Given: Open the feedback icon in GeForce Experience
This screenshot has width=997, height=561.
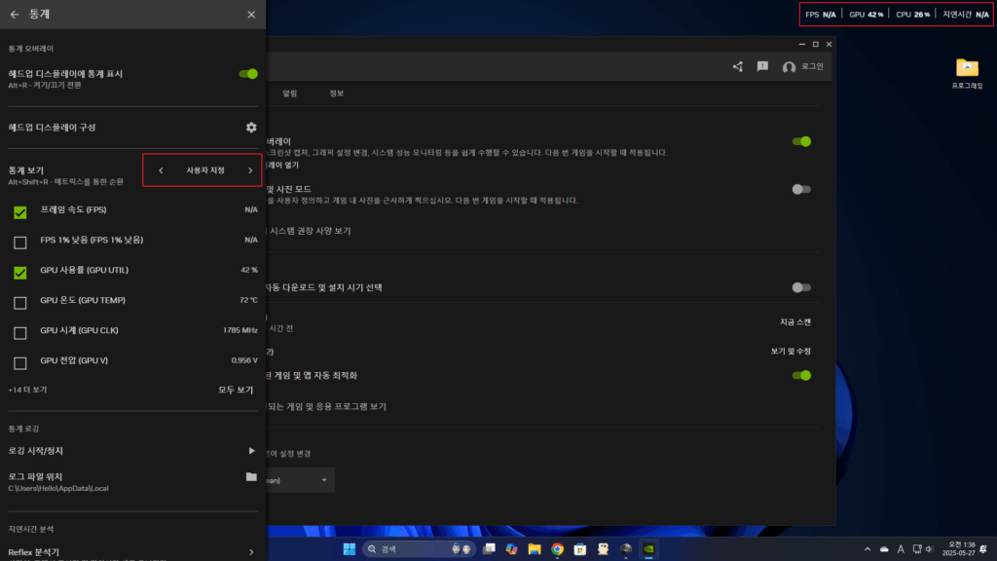Looking at the screenshot, I should (x=762, y=66).
